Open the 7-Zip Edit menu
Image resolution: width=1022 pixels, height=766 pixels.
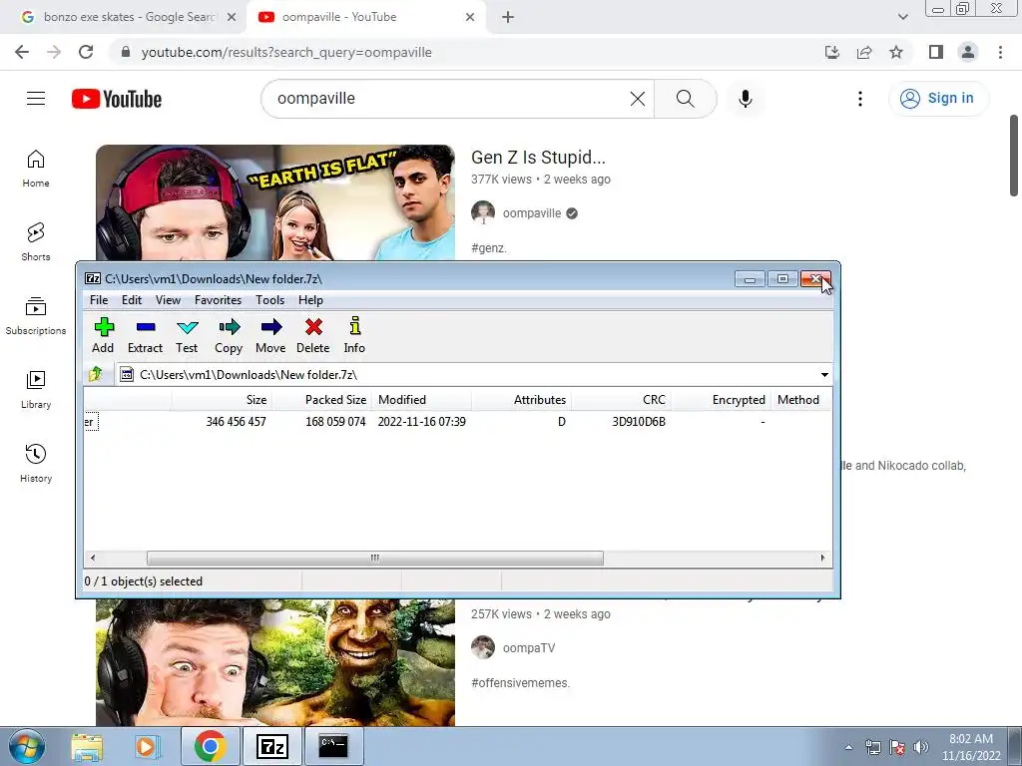[132, 300]
